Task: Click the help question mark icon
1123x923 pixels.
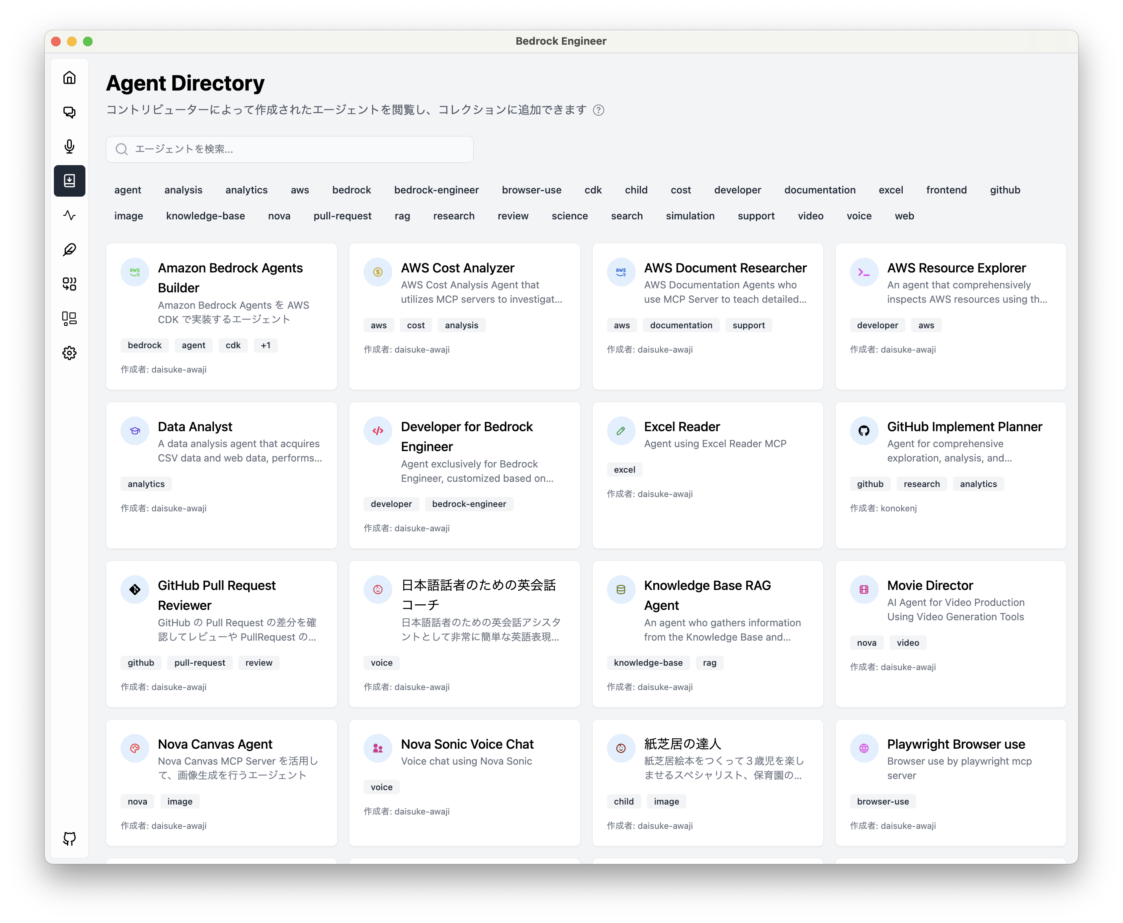Action: coord(599,110)
